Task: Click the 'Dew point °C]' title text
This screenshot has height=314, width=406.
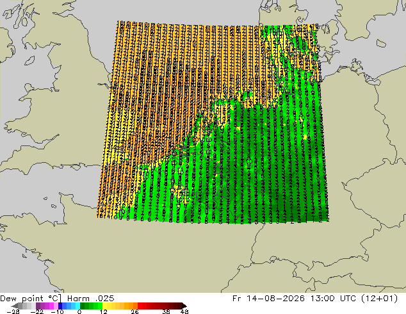Action: (x=31, y=299)
